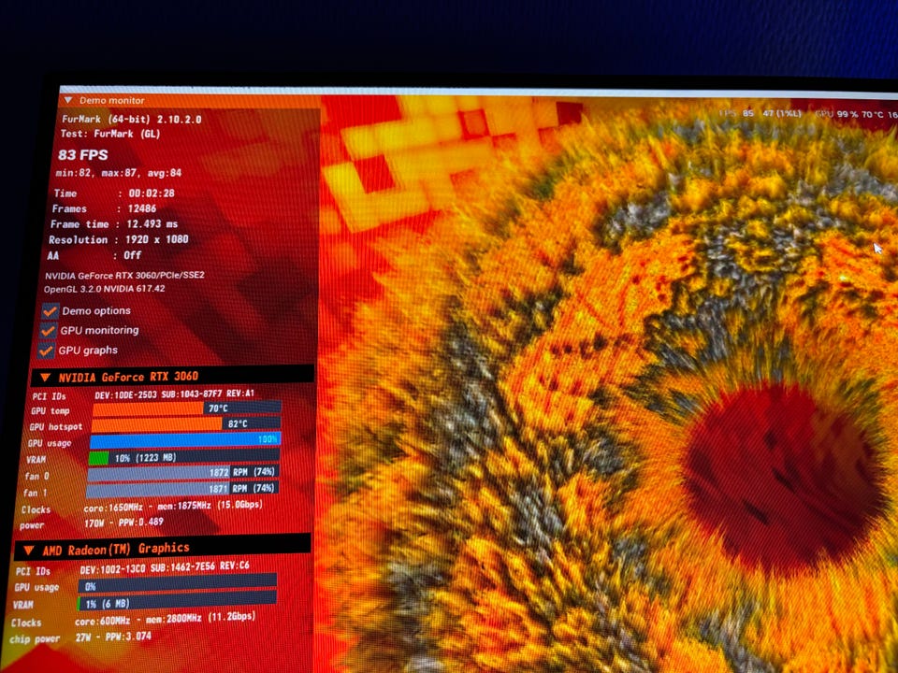
Task: Click the AMD Clocks core:600MHz line
Action: (134, 620)
